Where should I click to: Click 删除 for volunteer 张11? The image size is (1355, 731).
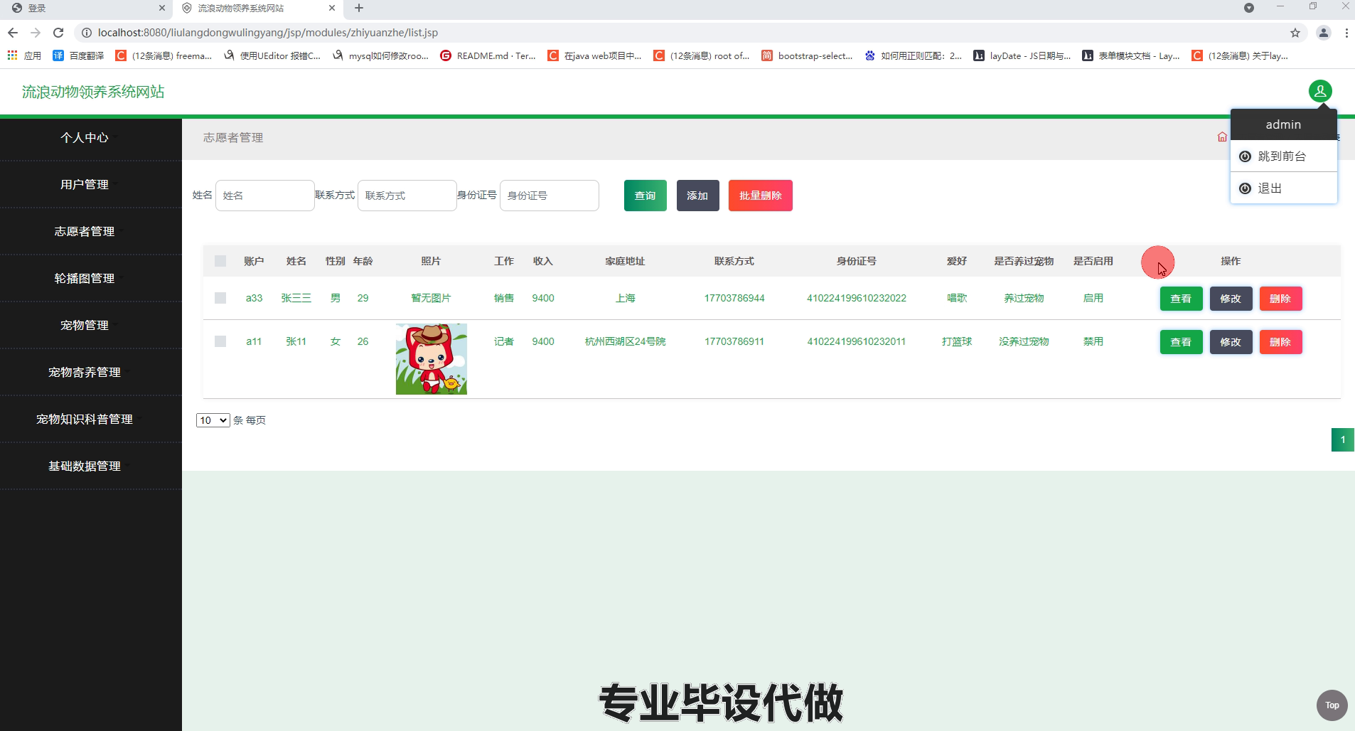tap(1280, 342)
